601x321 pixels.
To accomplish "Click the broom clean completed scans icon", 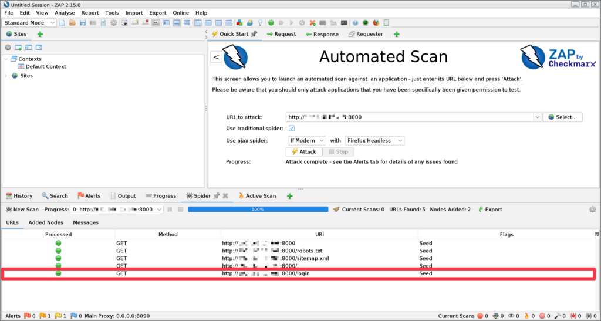I will tap(336, 209).
